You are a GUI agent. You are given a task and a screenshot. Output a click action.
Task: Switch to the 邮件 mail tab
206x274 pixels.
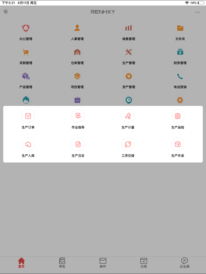coord(103,263)
